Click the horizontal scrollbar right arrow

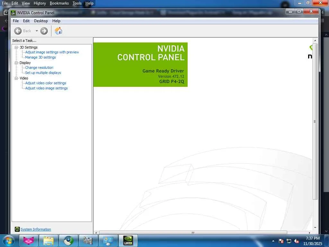pos(310,233)
